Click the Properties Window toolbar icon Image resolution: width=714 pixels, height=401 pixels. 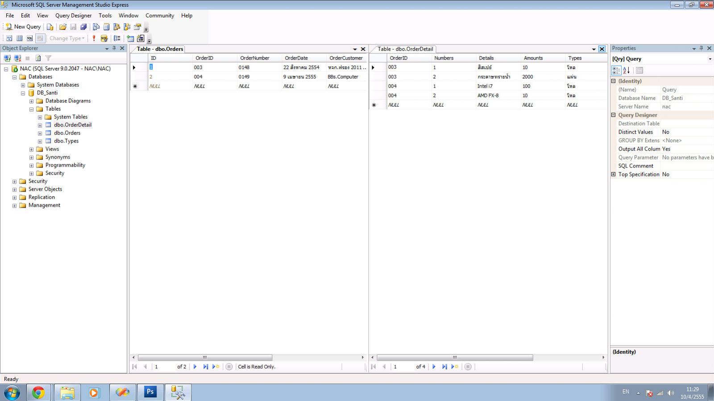click(x=137, y=27)
